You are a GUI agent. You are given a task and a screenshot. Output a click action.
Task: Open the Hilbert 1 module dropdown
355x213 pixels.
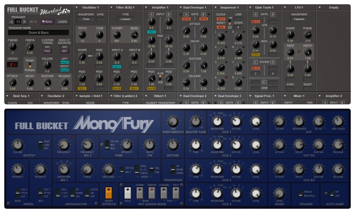pyautogui.click(x=146, y=96)
